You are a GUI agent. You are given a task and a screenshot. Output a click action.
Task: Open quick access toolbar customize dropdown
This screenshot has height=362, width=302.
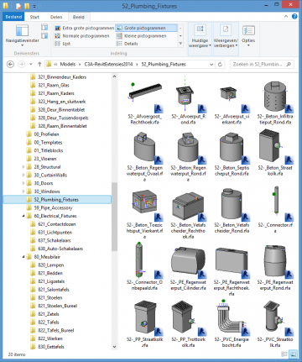coord(34,6)
